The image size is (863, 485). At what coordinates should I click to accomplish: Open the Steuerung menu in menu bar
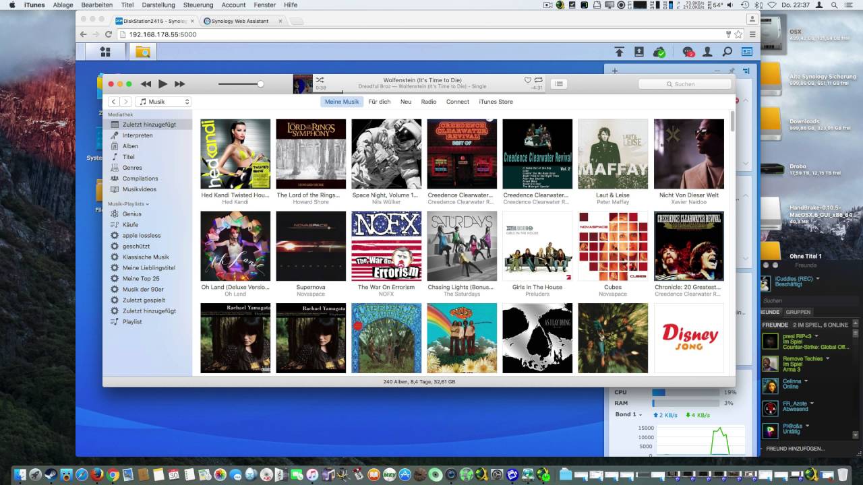[198, 5]
